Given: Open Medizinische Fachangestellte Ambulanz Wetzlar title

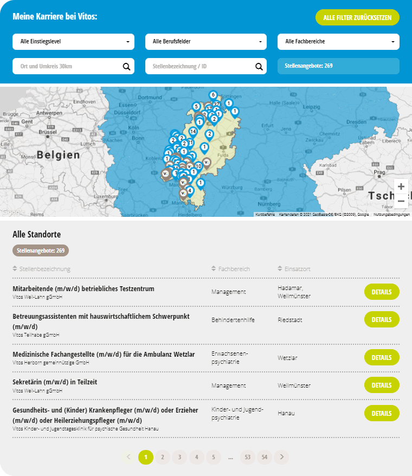Looking at the screenshot, I should point(104,354).
